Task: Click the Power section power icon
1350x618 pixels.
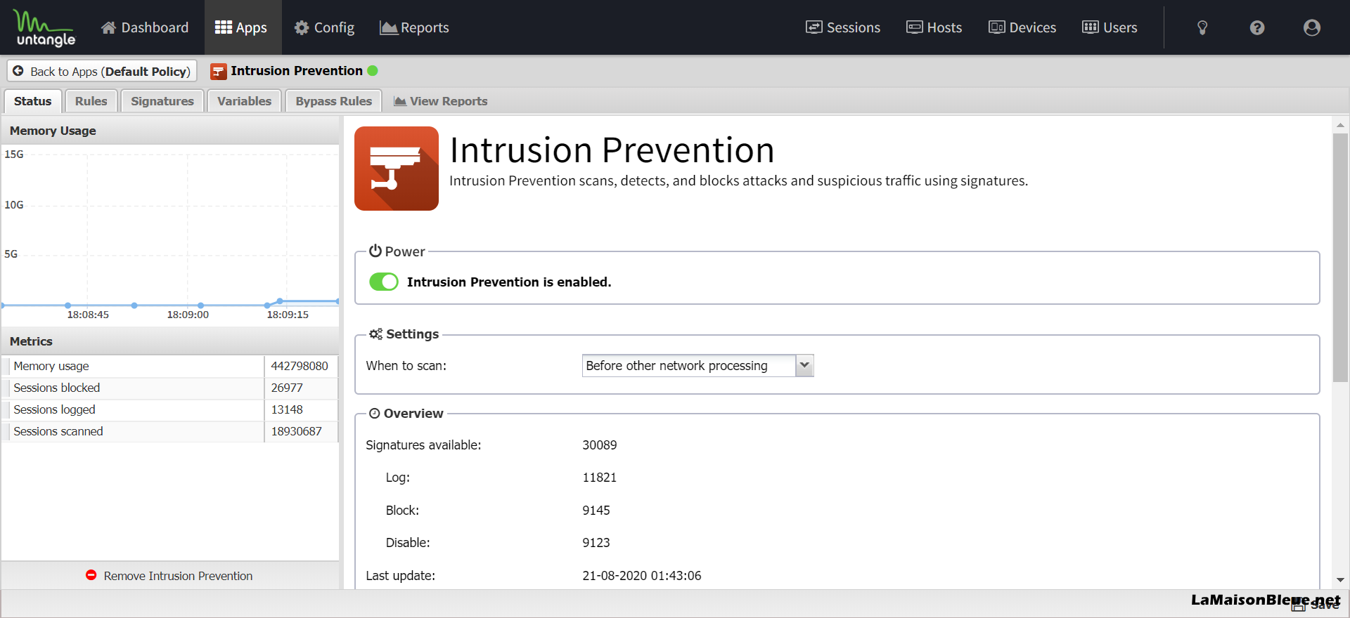Action: 375,251
